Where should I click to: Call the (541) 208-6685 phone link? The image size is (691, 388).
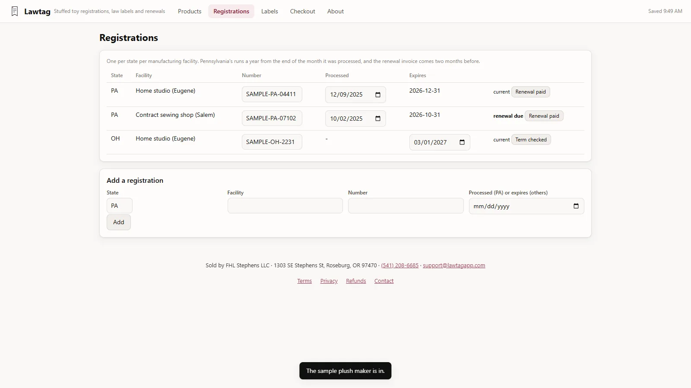click(x=400, y=266)
